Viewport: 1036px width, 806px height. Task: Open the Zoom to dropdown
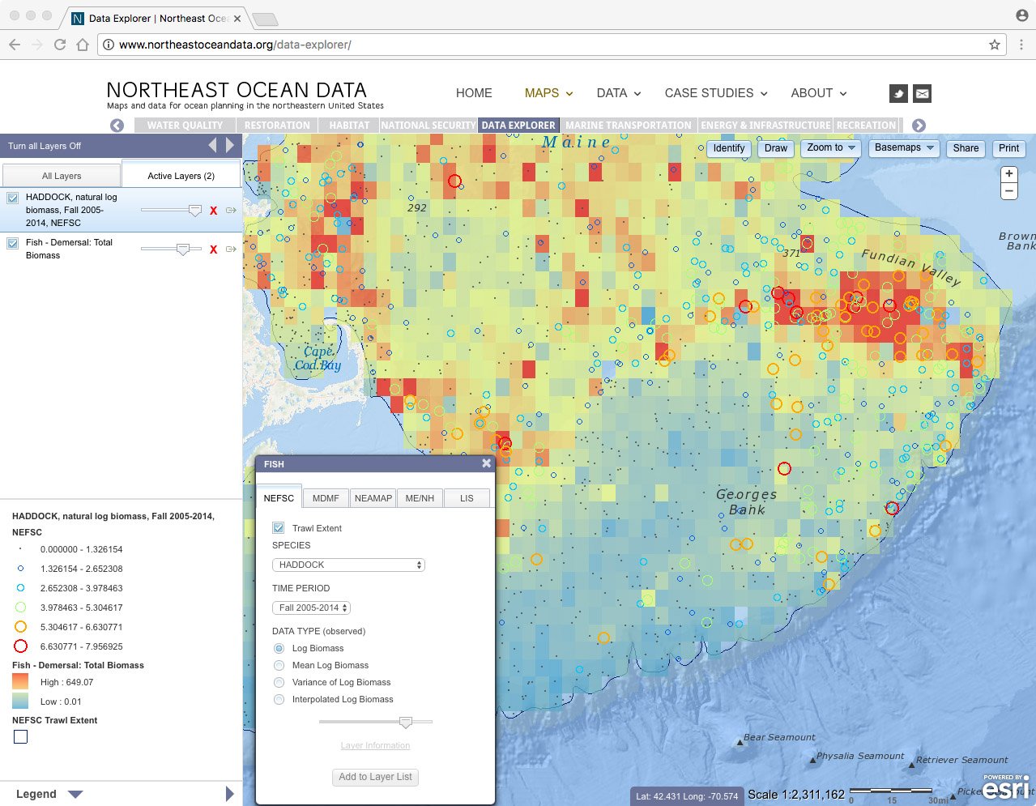coord(830,148)
